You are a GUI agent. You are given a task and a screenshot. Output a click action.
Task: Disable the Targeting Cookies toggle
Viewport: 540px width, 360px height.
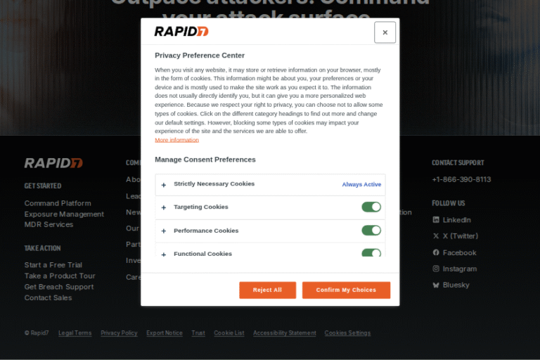click(371, 207)
